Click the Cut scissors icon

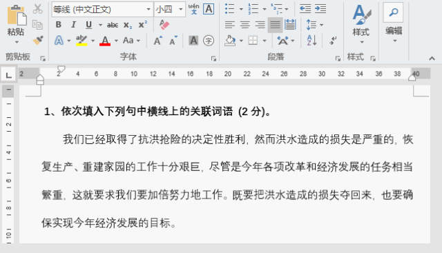pos(37,9)
